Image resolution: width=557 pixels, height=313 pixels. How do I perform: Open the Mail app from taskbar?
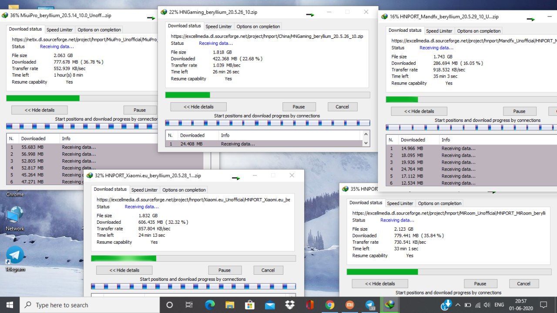270,305
